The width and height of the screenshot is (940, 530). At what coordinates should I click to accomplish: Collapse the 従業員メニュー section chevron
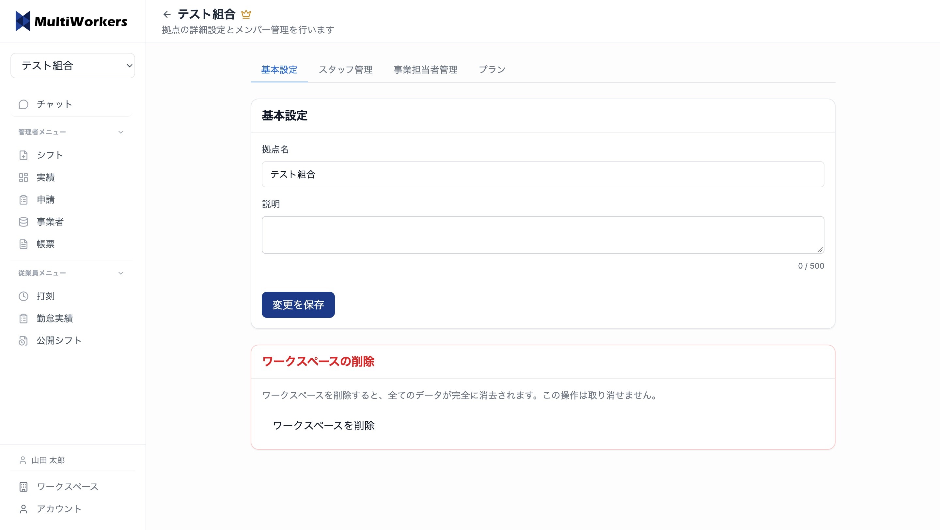121,273
